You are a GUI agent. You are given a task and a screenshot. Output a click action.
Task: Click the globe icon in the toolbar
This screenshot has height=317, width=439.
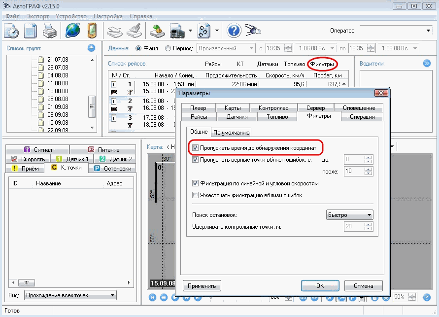pos(72,31)
